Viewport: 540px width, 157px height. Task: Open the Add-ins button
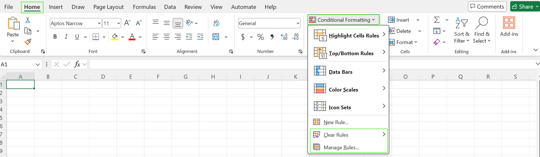click(x=509, y=26)
